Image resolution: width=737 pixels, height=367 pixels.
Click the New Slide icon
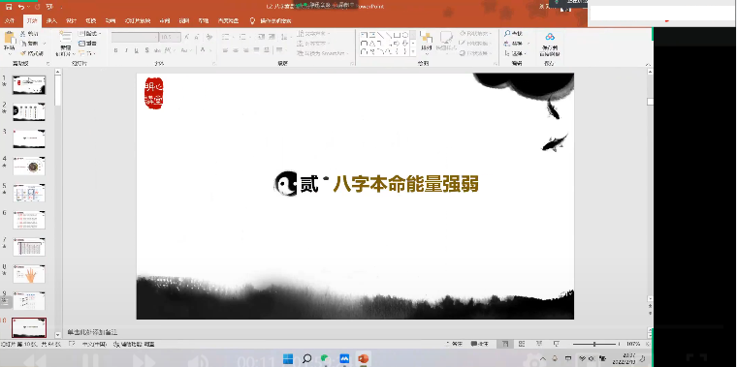(x=65, y=38)
